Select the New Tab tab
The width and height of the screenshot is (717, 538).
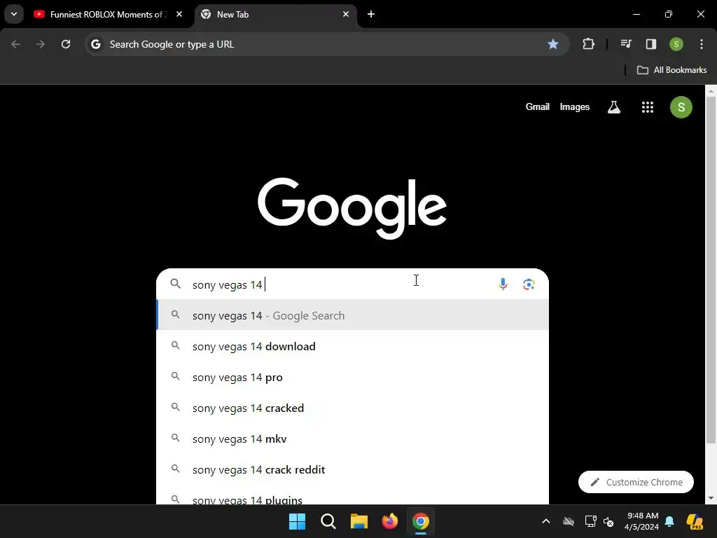[x=274, y=14]
